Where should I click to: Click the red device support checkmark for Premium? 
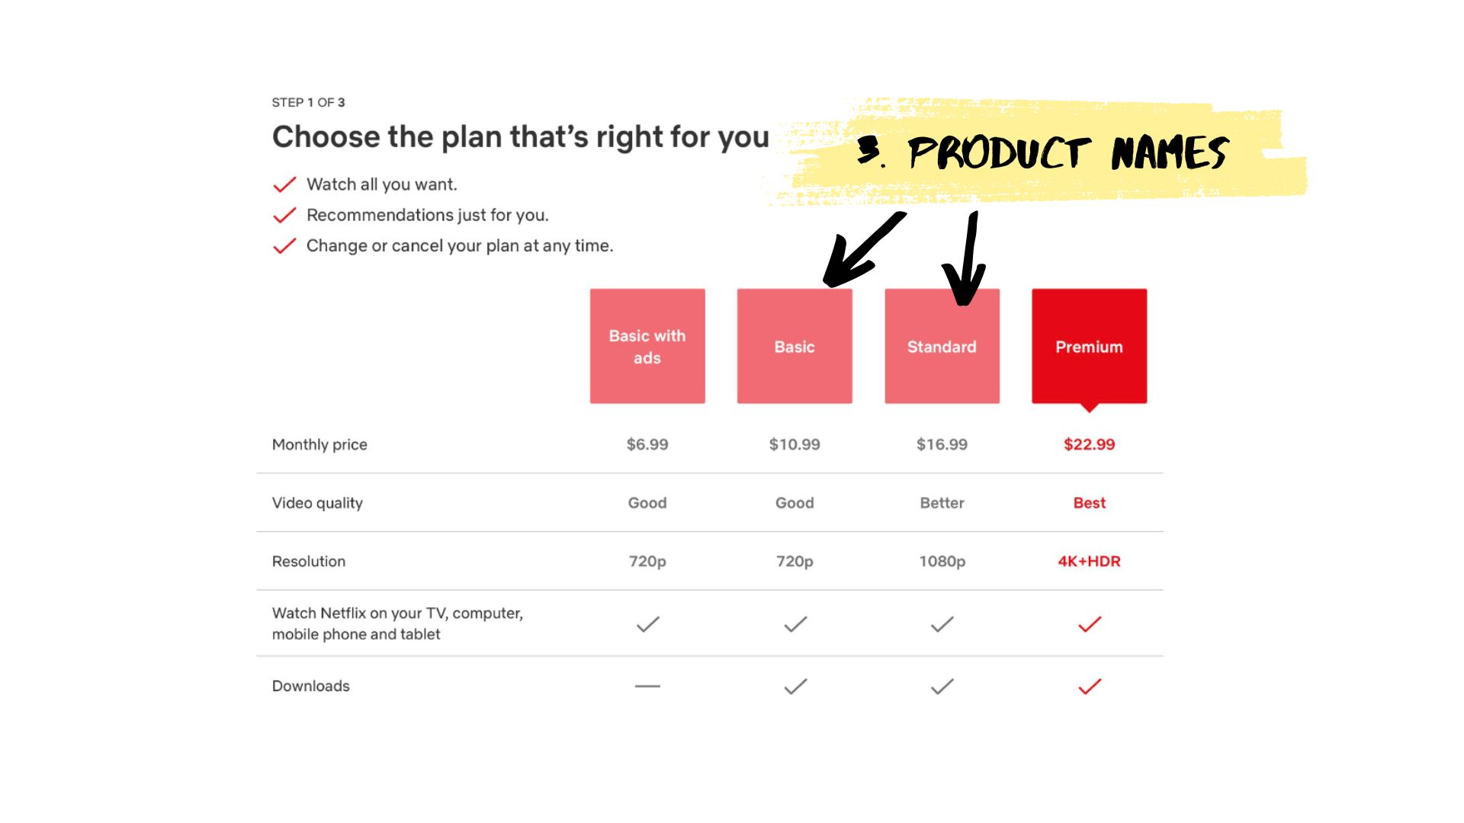click(x=1090, y=624)
